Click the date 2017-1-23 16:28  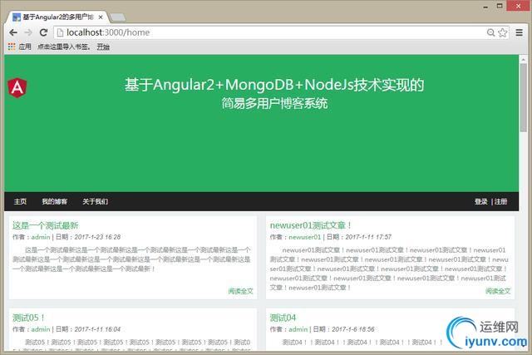click(x=97, y=237)
